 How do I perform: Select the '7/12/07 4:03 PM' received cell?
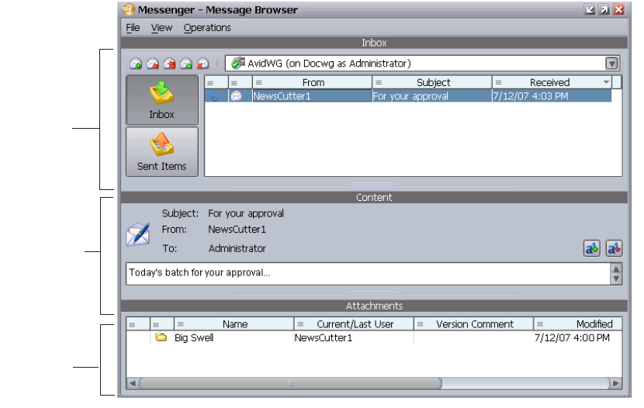pyautogui.click(x=552, y=96)
